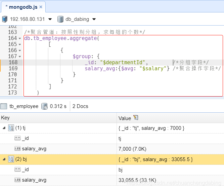Click the /*分组字段*/ comment
The image size is (224, 189).
191,63
